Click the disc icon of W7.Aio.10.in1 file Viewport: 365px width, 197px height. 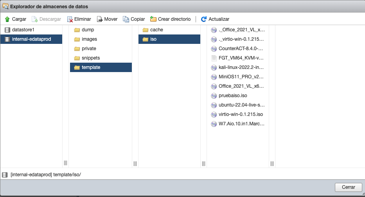click(x=214, y=124)
